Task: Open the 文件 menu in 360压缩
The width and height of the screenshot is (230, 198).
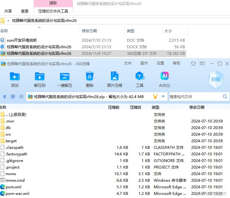Action: [128, 63]
